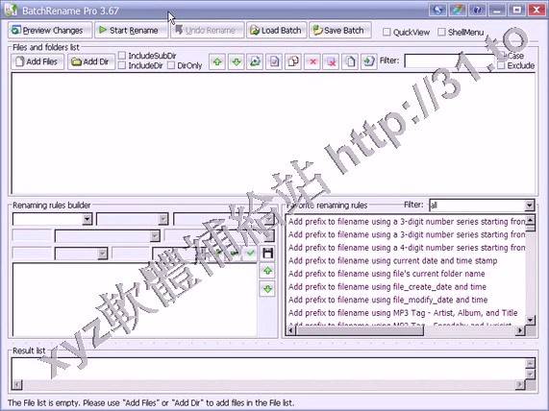Click favorite rules horizontal scroll right arrow
This screenshot has width=549, height=411.
click(x=520, y=330)
